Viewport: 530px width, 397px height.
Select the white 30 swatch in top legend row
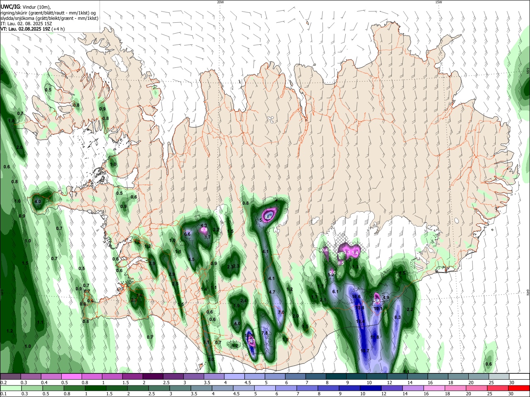[519, 376]
